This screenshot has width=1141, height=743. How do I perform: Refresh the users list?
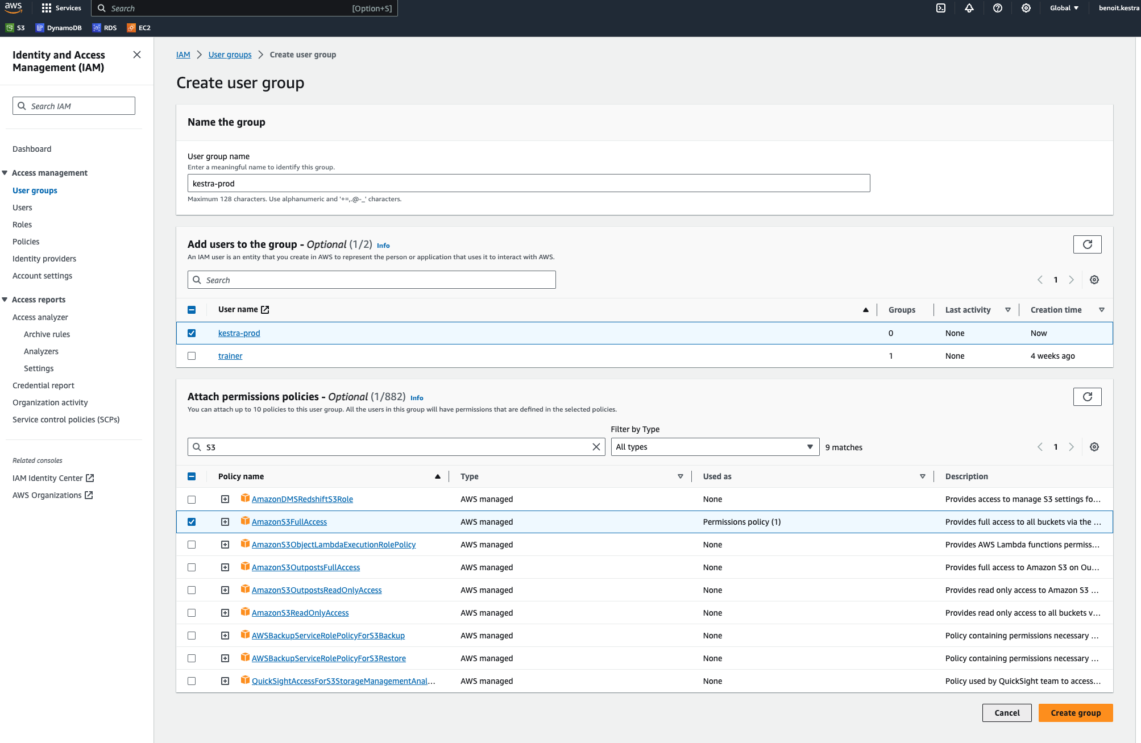point(1087,244)
